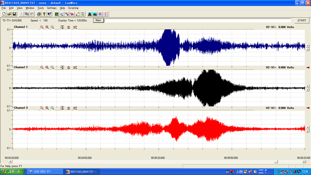
Task: Zoom out on the Channel 2 waveform
Action: pos(52,67)
